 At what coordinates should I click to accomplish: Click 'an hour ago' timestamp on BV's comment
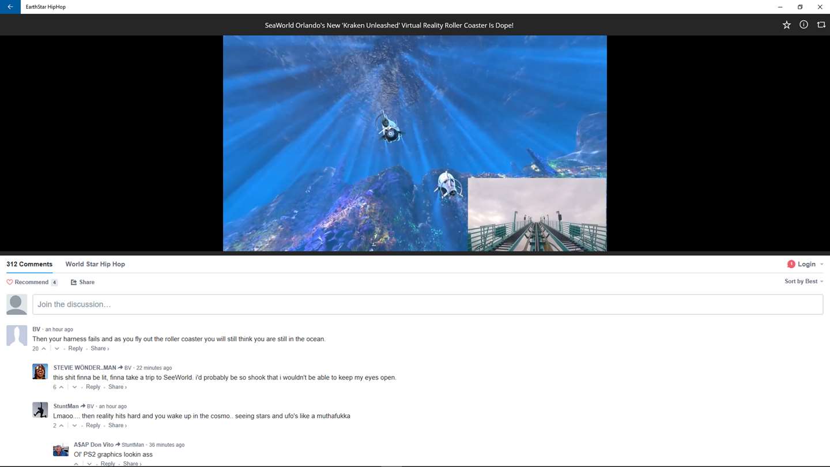click(59, 329)
